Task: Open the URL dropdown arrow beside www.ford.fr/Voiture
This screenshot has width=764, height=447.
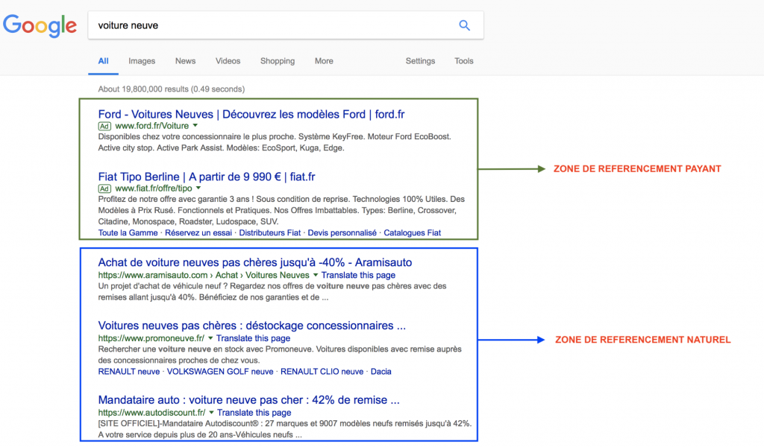Action: 195,125
